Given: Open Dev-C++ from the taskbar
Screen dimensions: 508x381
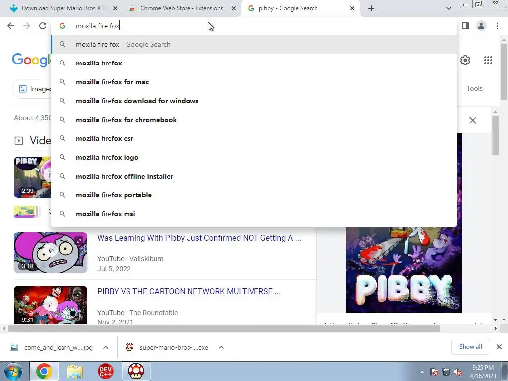Looking at the screenshot, I should coord(106,371).
